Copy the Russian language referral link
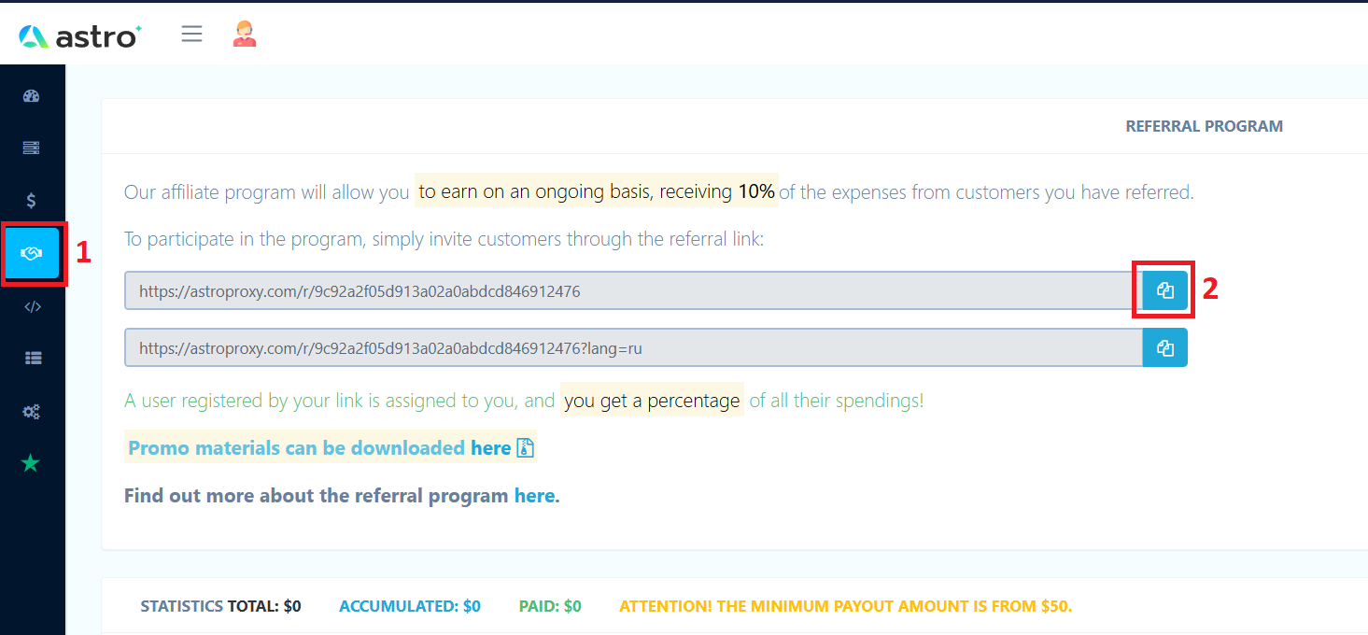Screen dimensions: 1368x635 pyautogui.click(x=1164, y=346)
